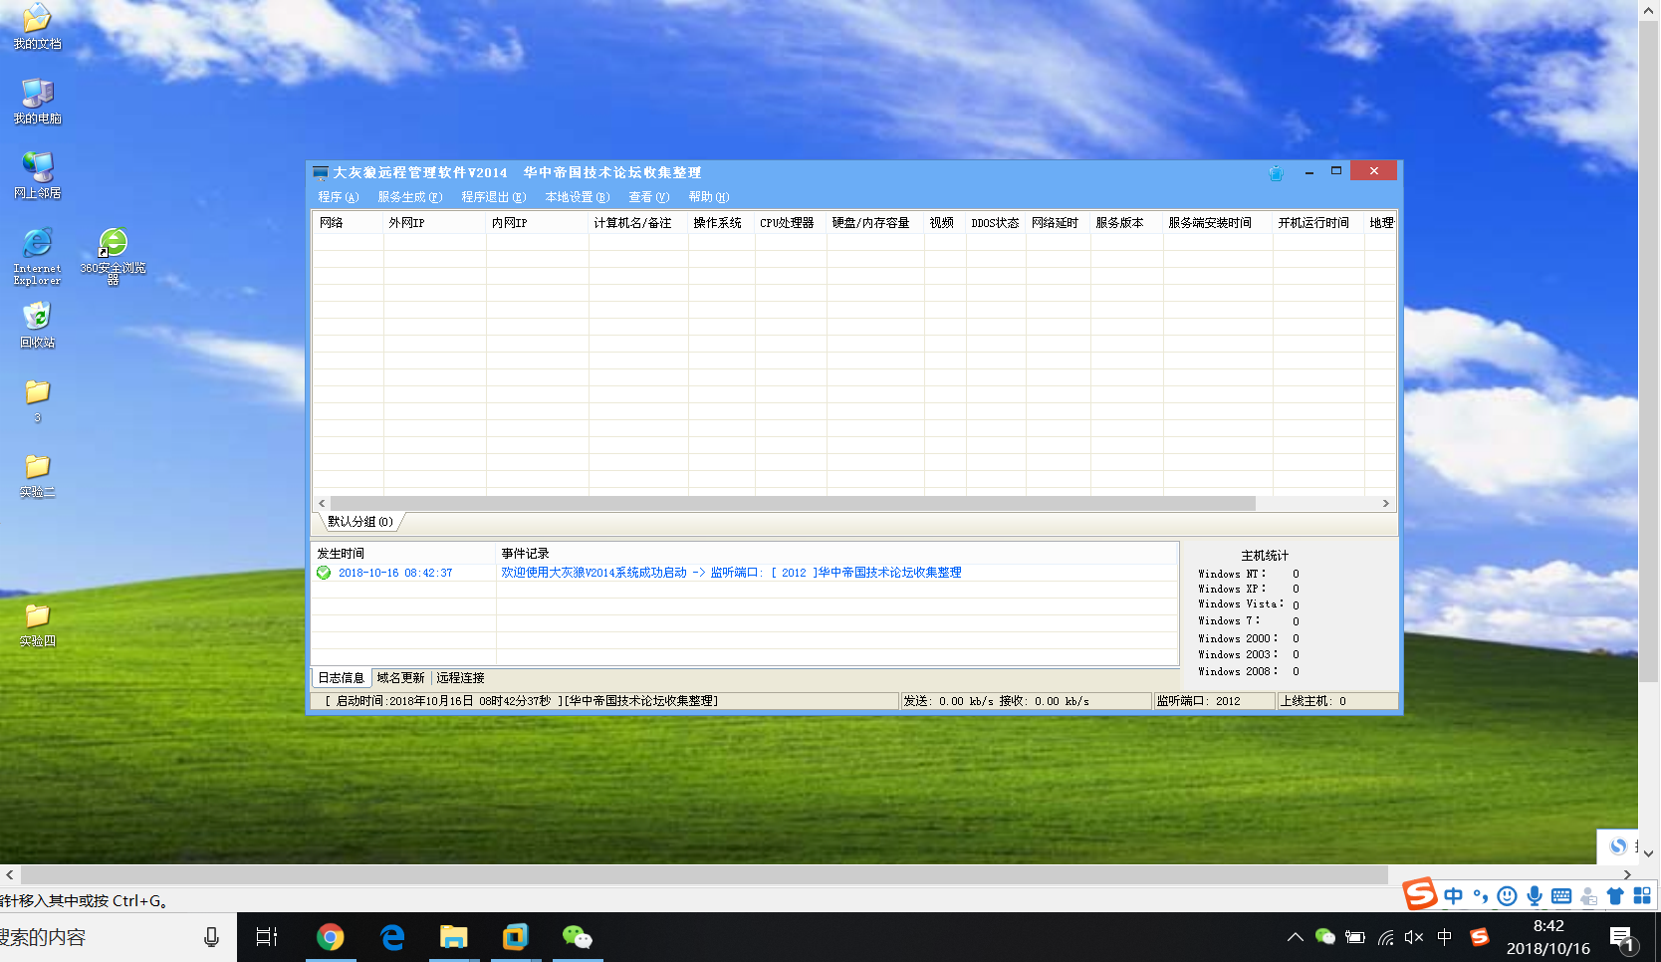The height and width of the screenshot is (962, 1661).
Task: Open the 程序(A) menu
Action: [x=338, y=197]
